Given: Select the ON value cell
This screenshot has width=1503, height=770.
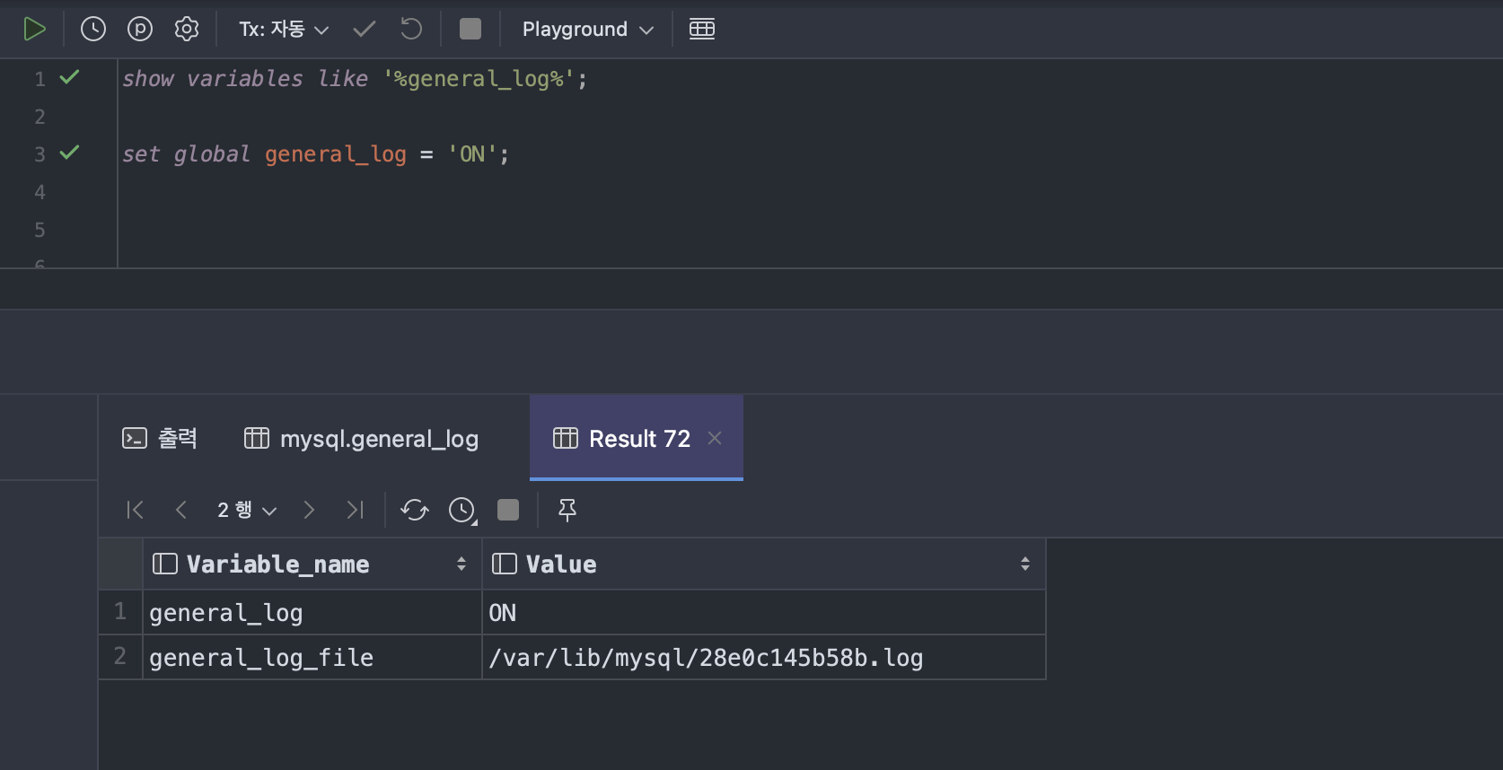Looking at the screenshot, I should point(764,612).
